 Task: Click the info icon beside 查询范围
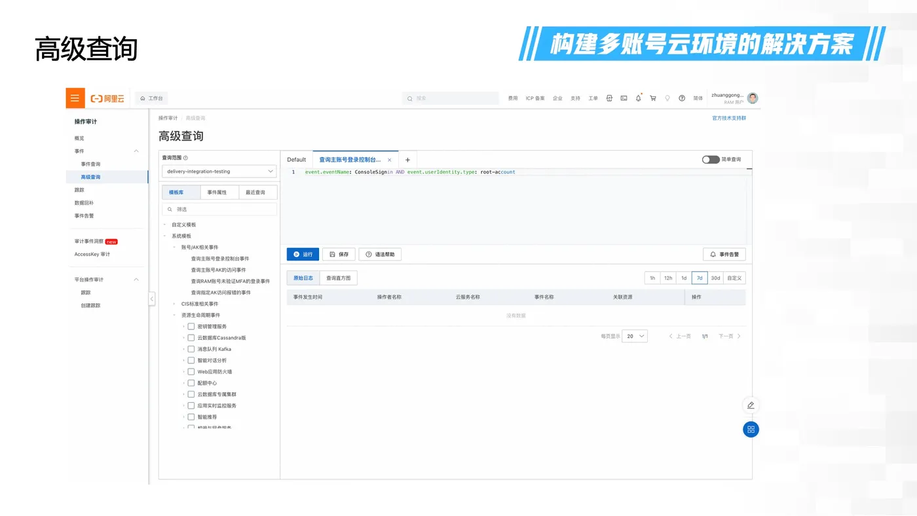186,158
